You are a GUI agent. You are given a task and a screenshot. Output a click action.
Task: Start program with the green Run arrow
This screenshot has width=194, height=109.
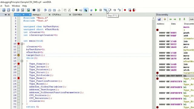(x=96, y=10)
